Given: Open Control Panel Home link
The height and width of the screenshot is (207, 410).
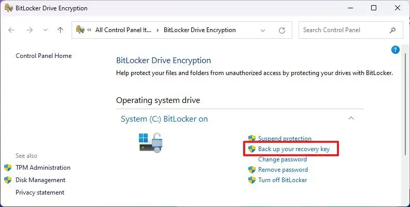Looking at the screenshot, I should click(44, 56).
